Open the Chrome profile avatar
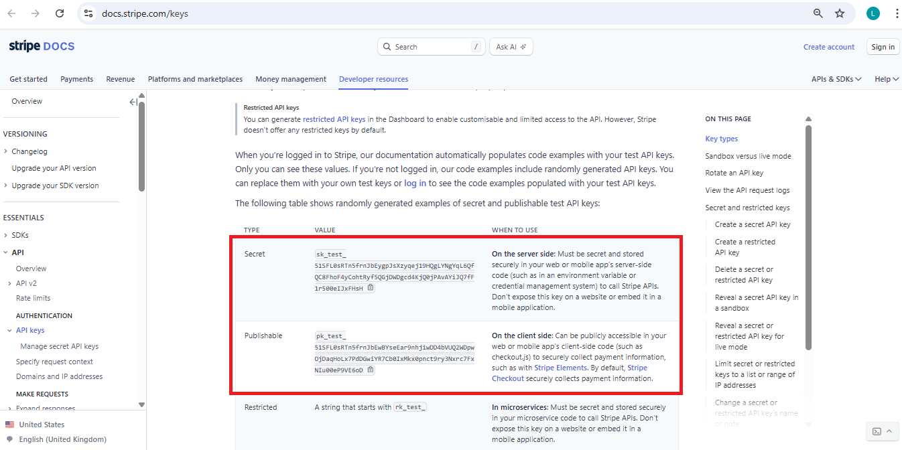Viewport: 902px width, 450px height. (x=873, y=13)
